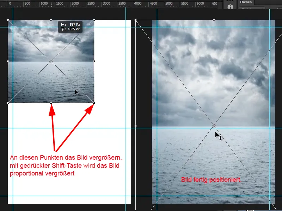
Task: Click top-left transform handle of right image
Action: [135, 20]
